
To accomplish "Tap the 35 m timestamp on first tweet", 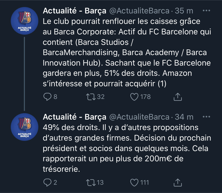I will click(x=184, y=11).
